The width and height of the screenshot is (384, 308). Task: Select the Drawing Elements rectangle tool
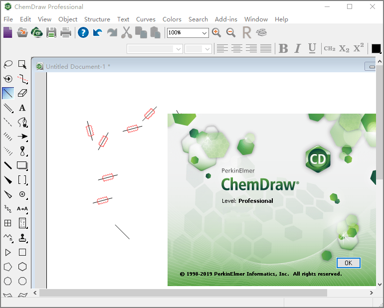coord(22,165)
